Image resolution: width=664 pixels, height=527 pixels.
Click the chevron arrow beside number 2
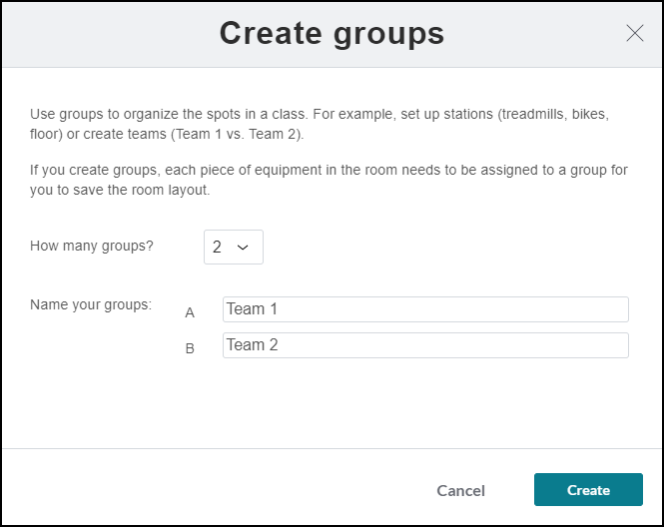(243, 248)
